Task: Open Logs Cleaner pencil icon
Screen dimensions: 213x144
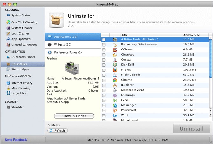Action: 8,33
